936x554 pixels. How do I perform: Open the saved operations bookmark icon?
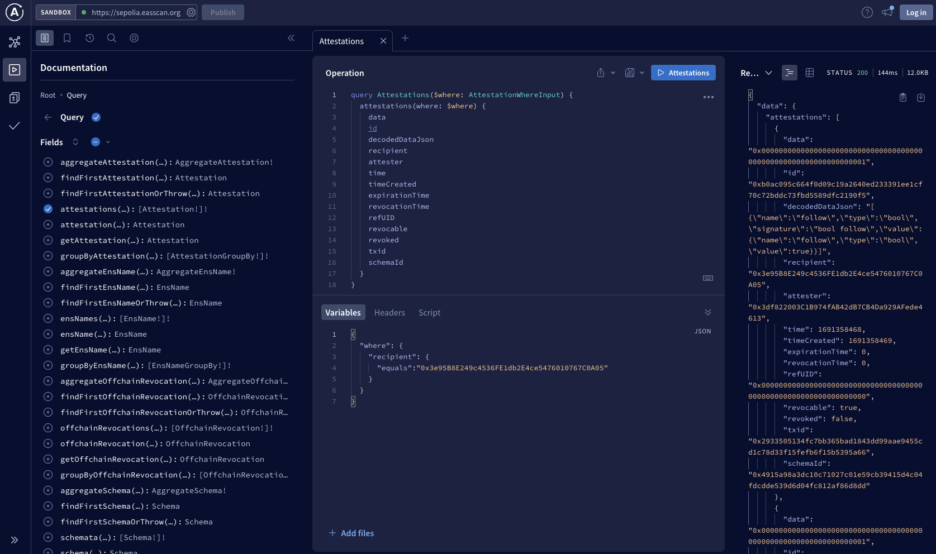67,37
